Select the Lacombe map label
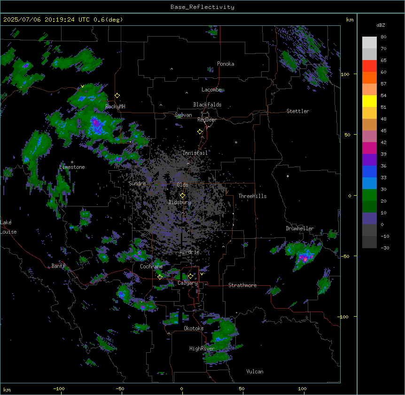The width and height of the screenshot is (405, 395). [x=211, y=90]
